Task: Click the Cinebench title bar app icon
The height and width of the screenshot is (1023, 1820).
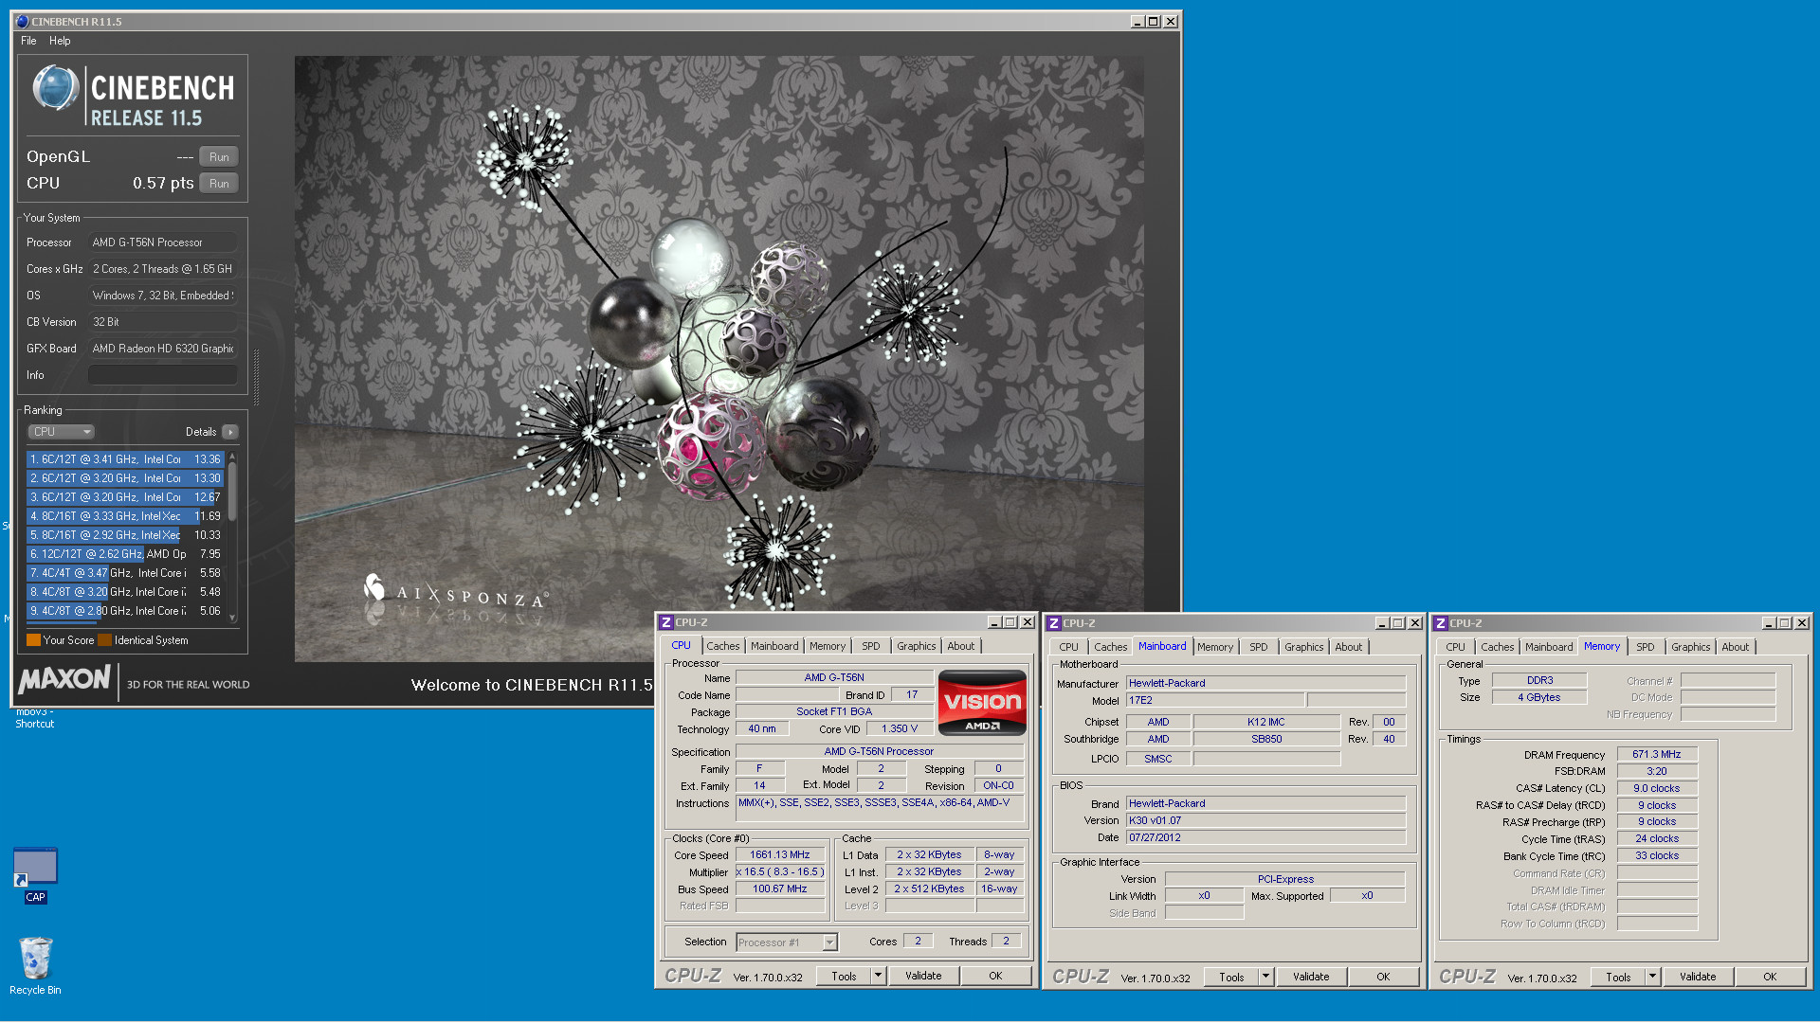Action: click(x=23, y=21)
